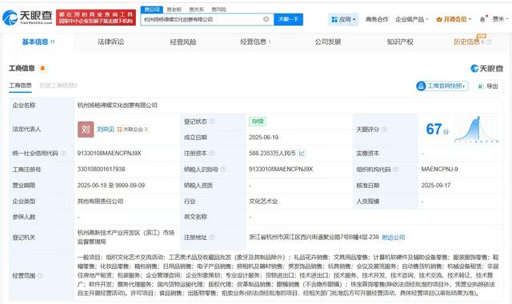Select the 历史工商信息 sub-tab
Viewport: 512px width, 304px height.
[x=58, y=86]
